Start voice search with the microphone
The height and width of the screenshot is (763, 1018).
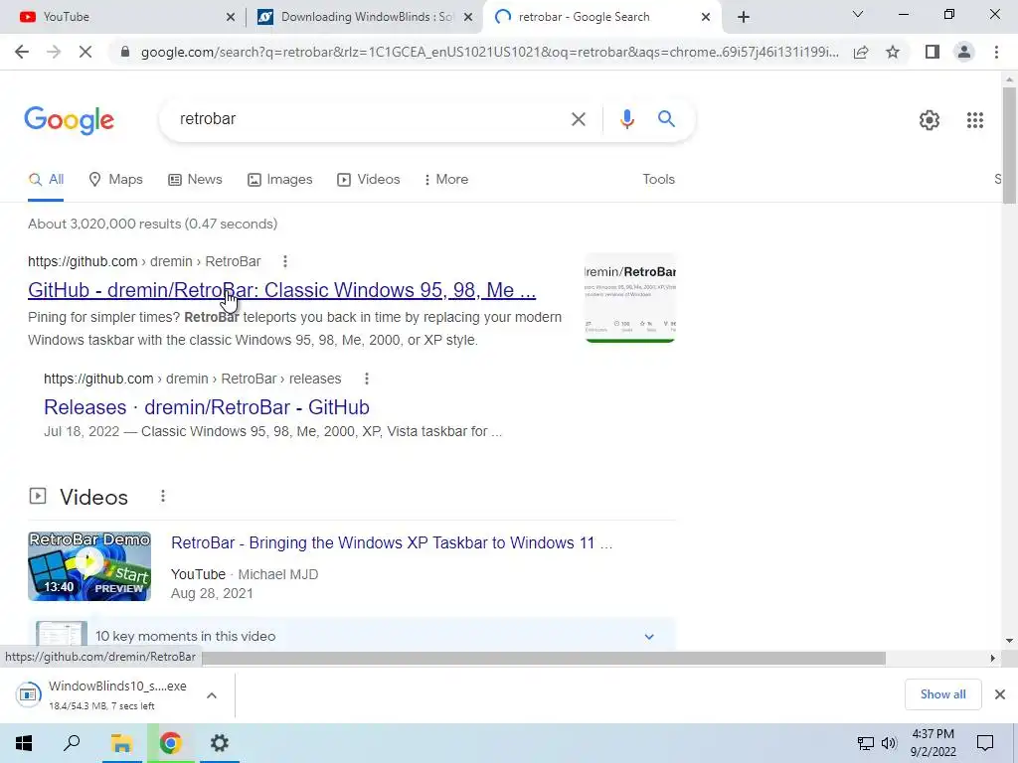click(x=626, y=119)
